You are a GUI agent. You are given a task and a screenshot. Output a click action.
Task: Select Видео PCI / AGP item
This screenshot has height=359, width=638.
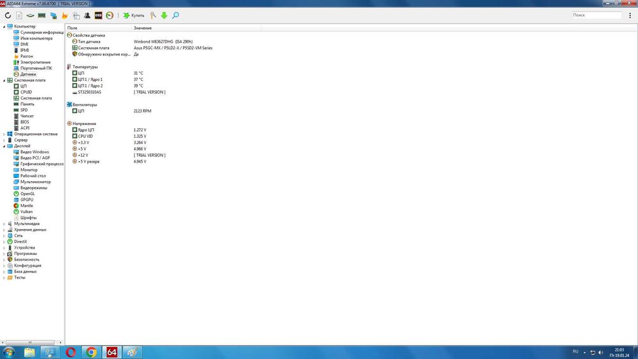[35, 158]
